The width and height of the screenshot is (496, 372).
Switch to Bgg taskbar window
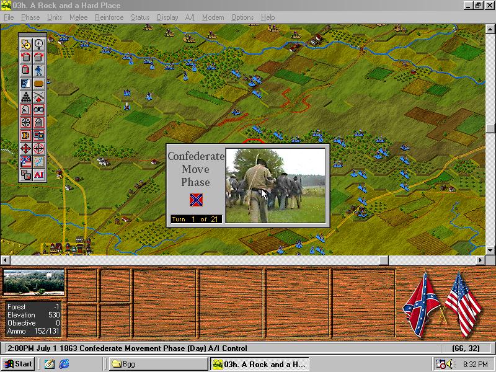pos(157,364)
